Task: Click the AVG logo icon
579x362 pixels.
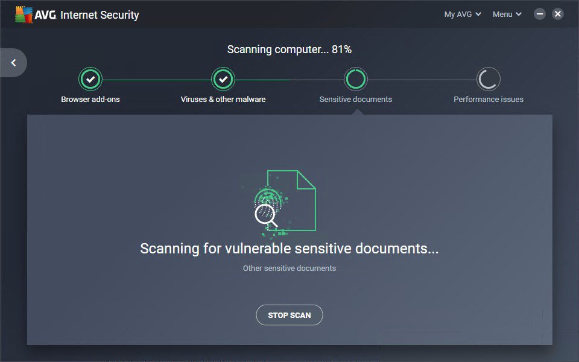Action: 24,14
